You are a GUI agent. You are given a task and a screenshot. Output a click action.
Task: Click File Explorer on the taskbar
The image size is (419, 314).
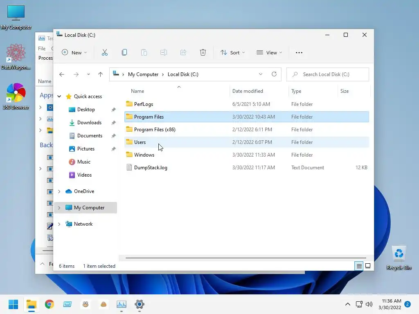point(31,304)
